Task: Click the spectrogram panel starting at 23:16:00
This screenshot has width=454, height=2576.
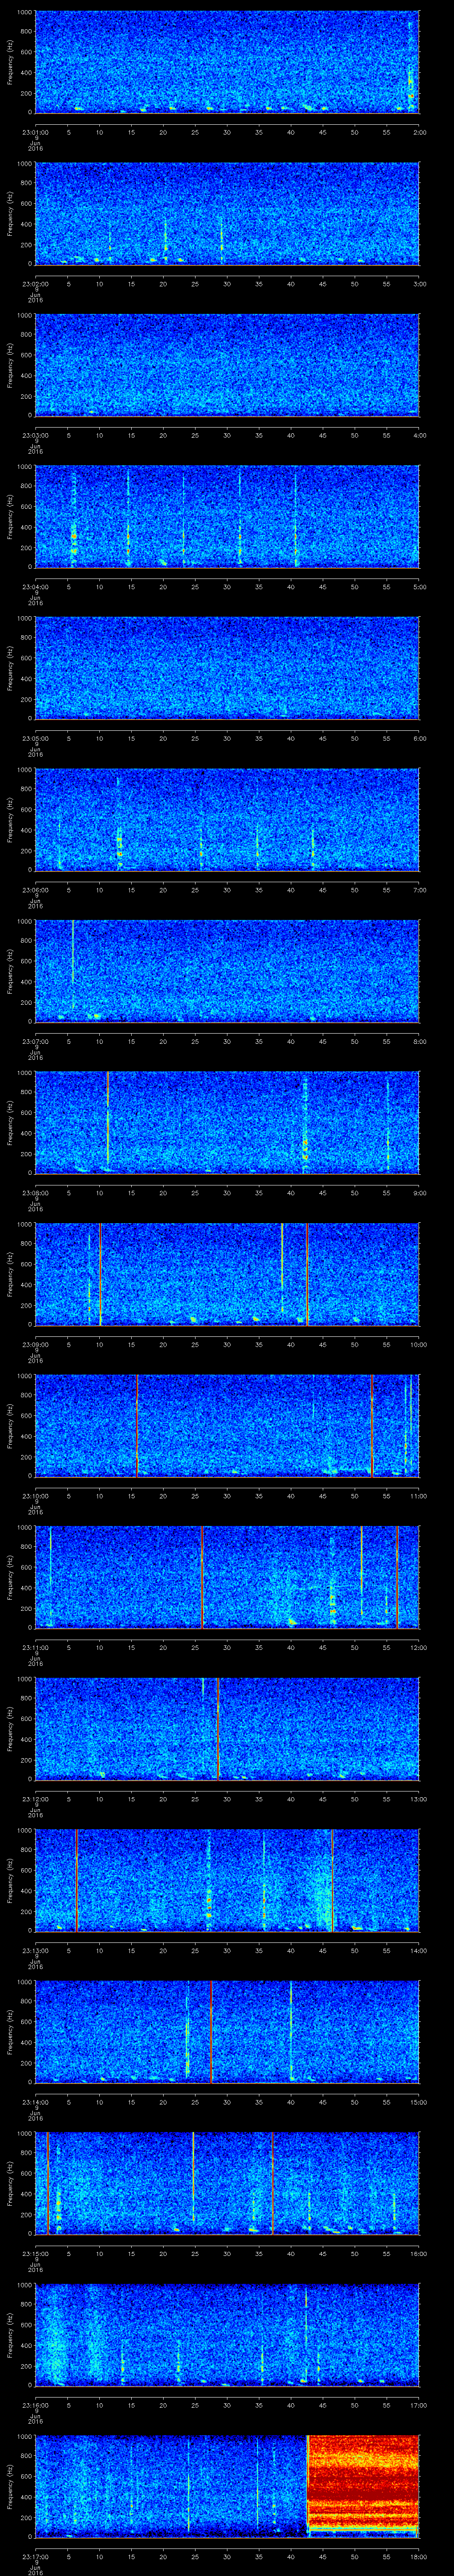Action: [227, 2334]
